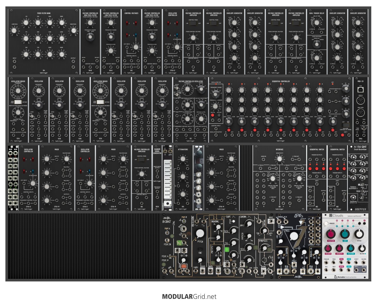The height and width of the screenshot is (302, 379).
Task: Click the TRIG input jack on Clouds
Action: (334, 263)
